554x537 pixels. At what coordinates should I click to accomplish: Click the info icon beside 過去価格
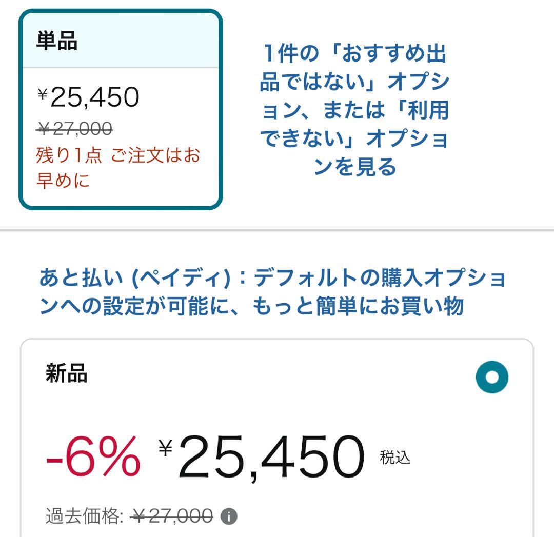[229, 517]
